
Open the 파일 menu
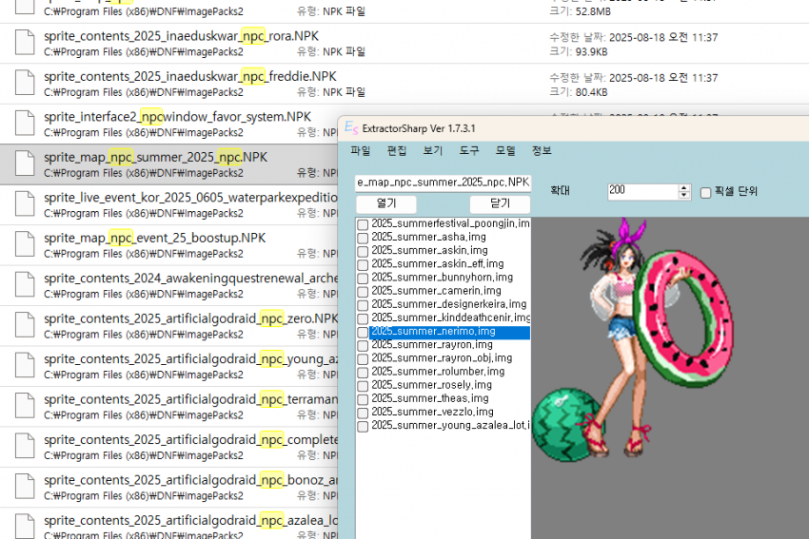[361, 151]
